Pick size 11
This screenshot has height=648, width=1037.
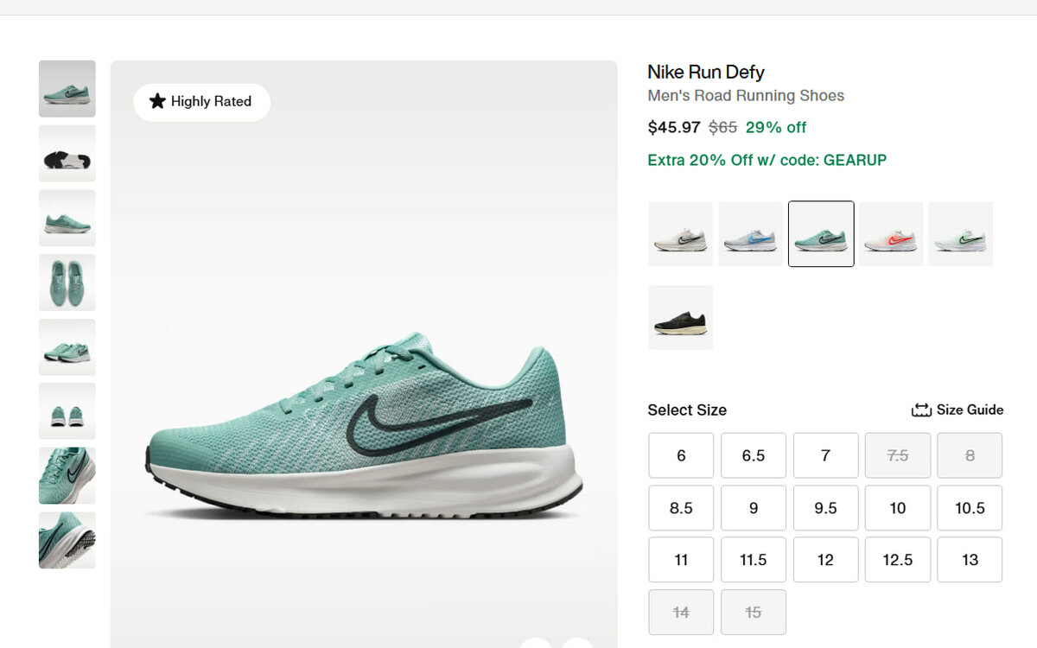(x=681, y=560)
